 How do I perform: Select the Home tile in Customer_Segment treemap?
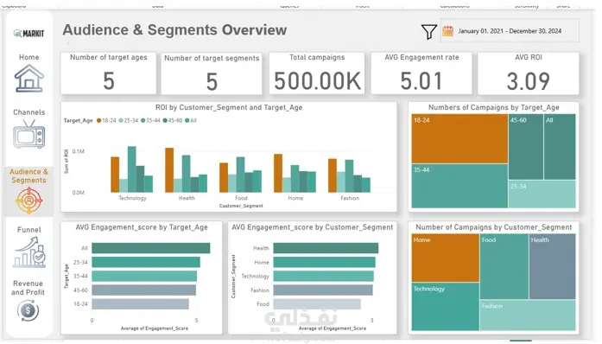[x=446, y=258]
